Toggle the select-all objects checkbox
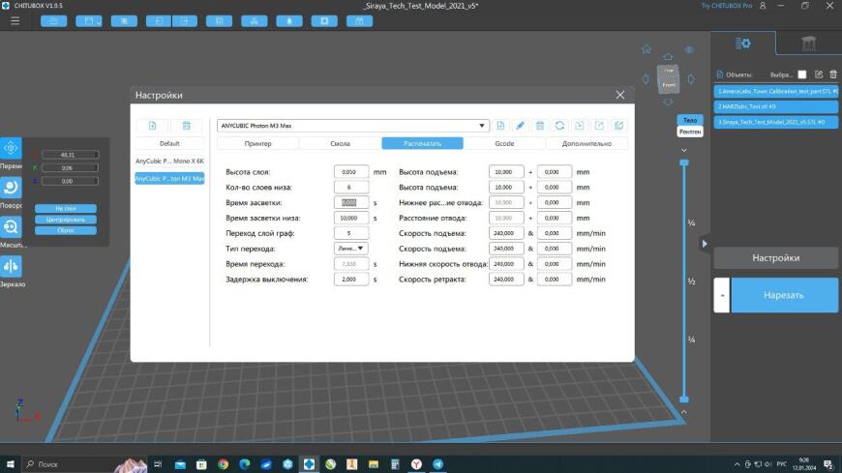Viewport: 842px width, 473px height. coord(801,74)
